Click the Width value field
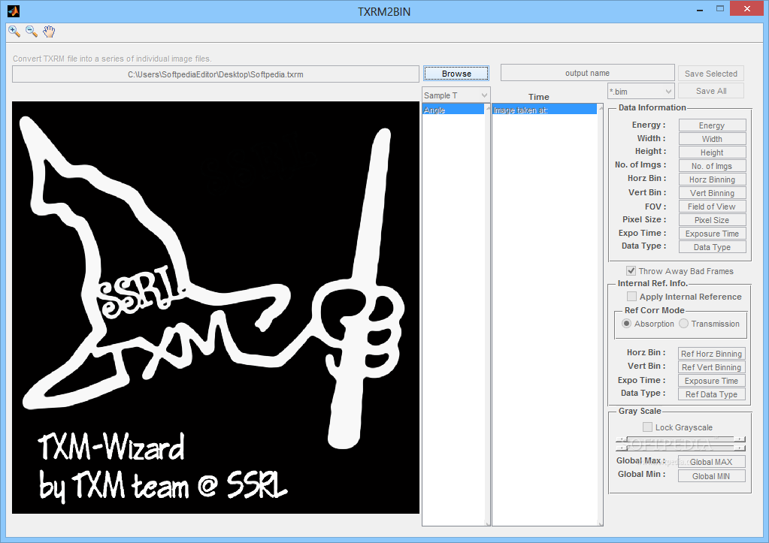The image size is (769, 543). tap(712, 139)
